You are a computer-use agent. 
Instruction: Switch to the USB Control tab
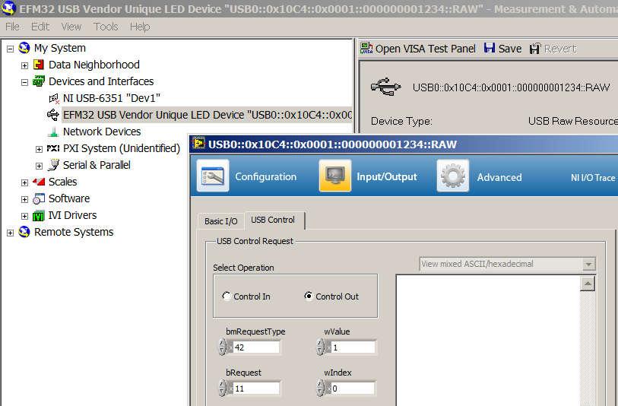tap(273, 220)
